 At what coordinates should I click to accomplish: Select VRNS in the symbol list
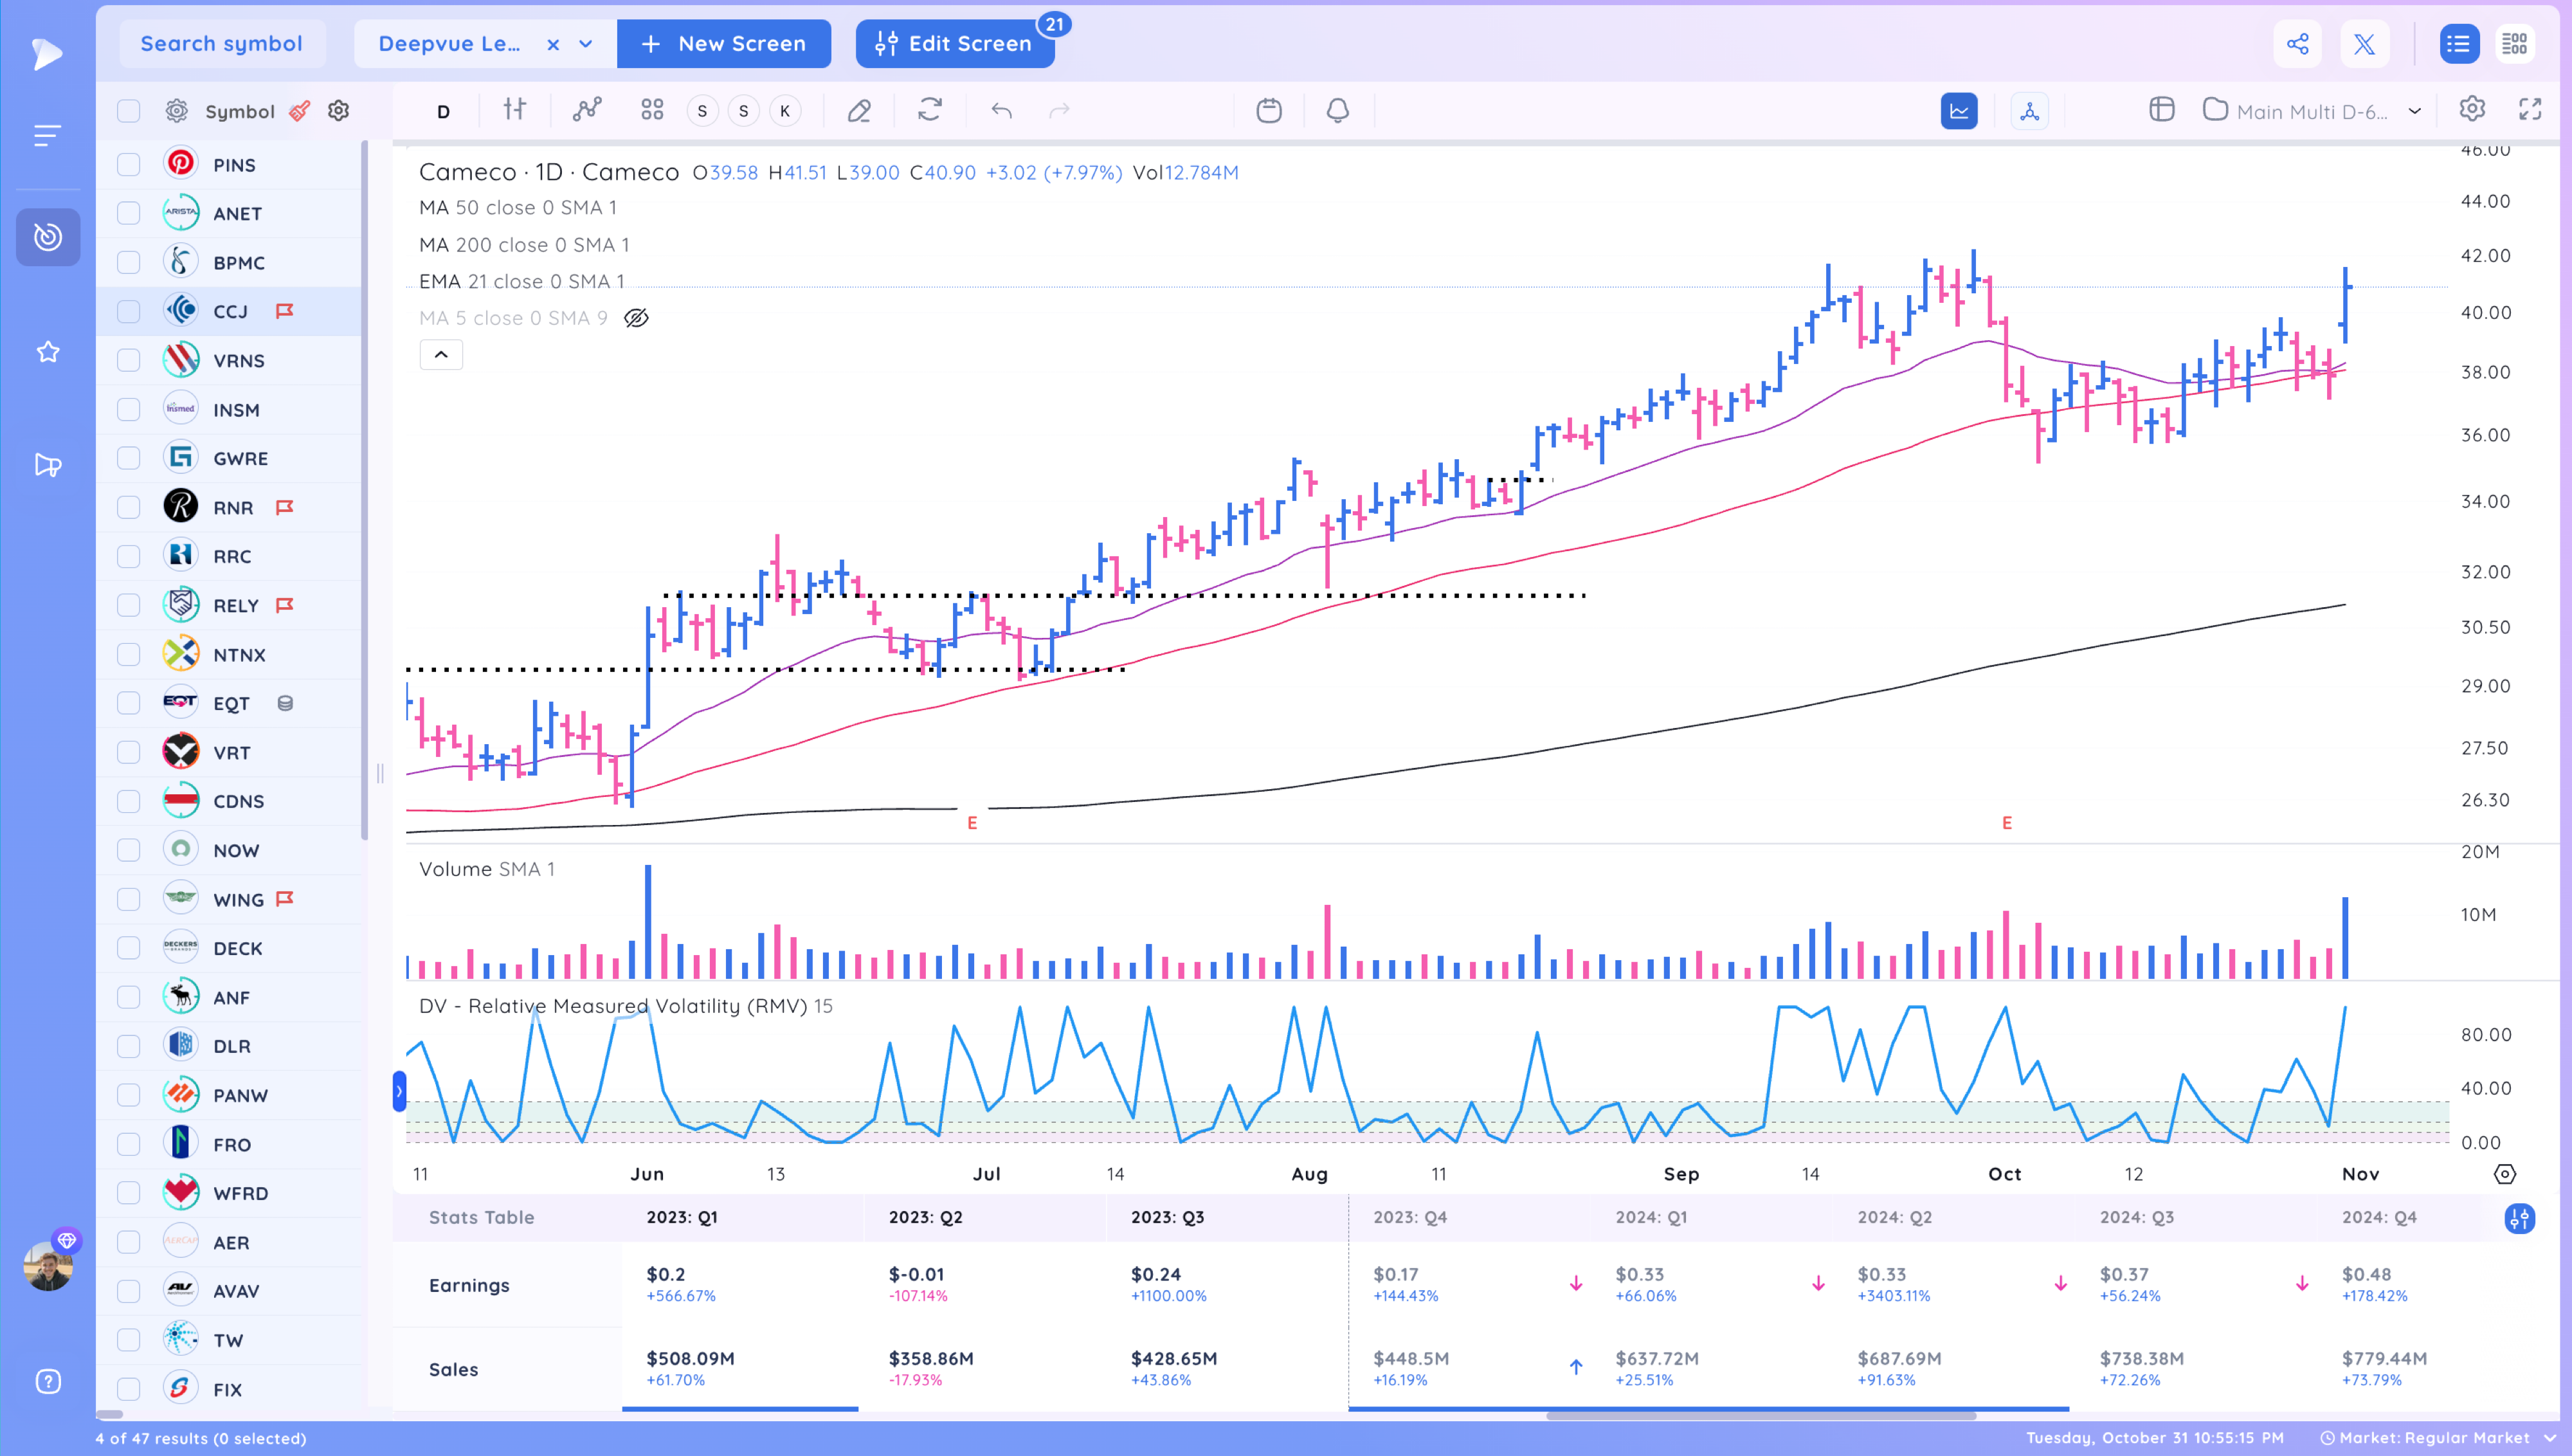tap(238, 360)
